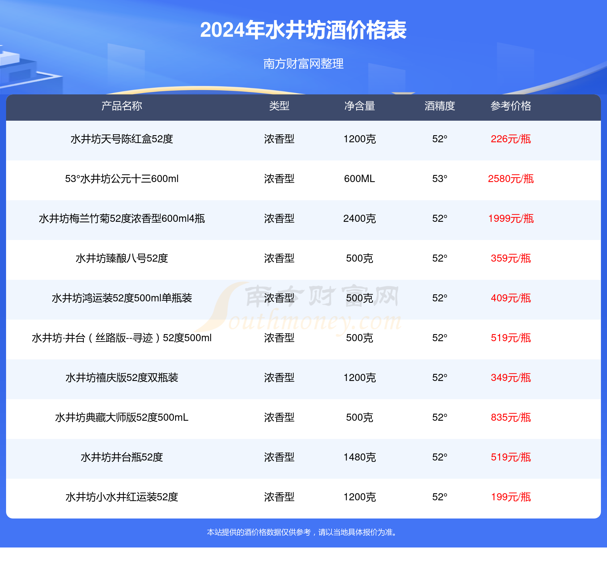Select product 水井坊井台瓶52度

[x=122, y=457]
